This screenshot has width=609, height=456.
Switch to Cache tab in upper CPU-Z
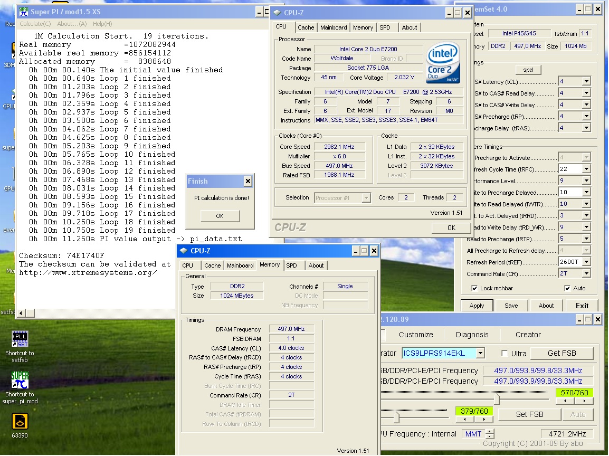point(306,27)
